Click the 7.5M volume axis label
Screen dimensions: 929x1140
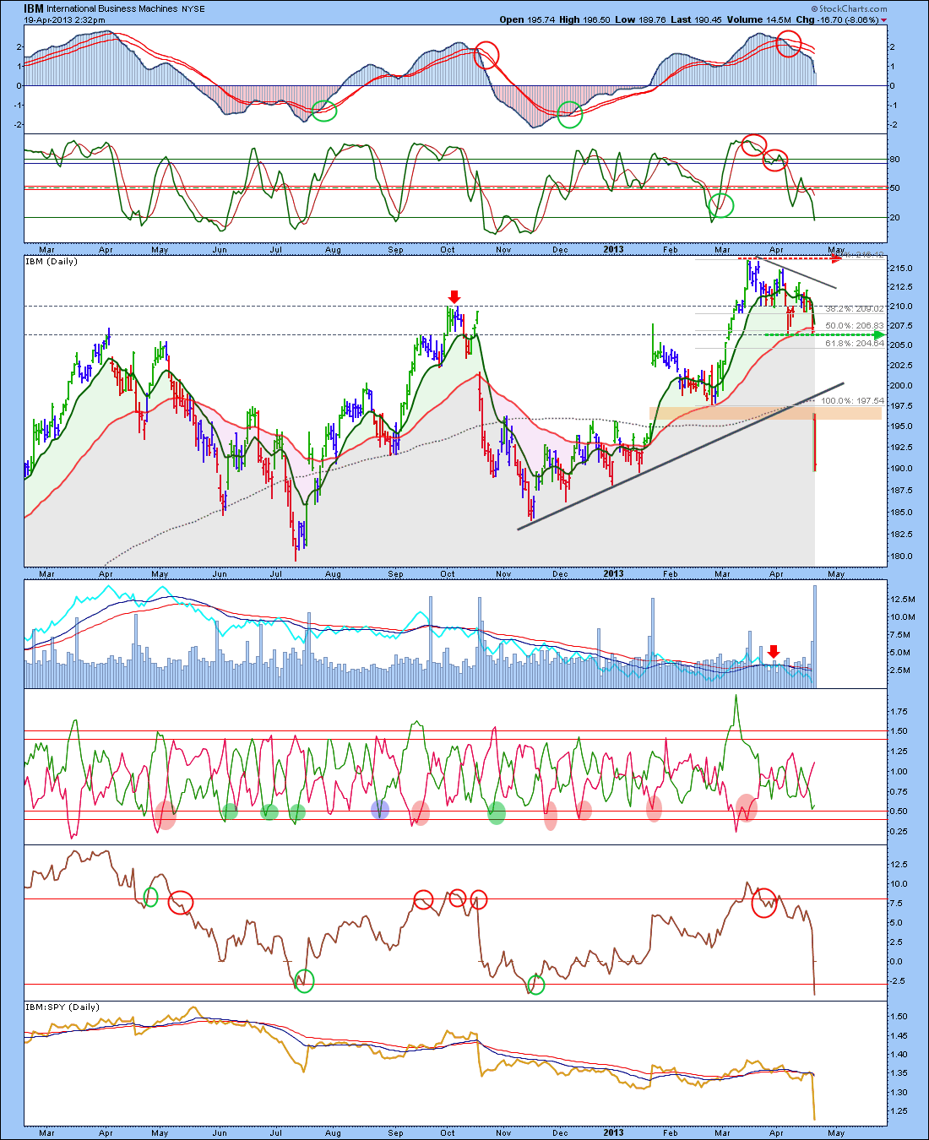click(899, 635)
